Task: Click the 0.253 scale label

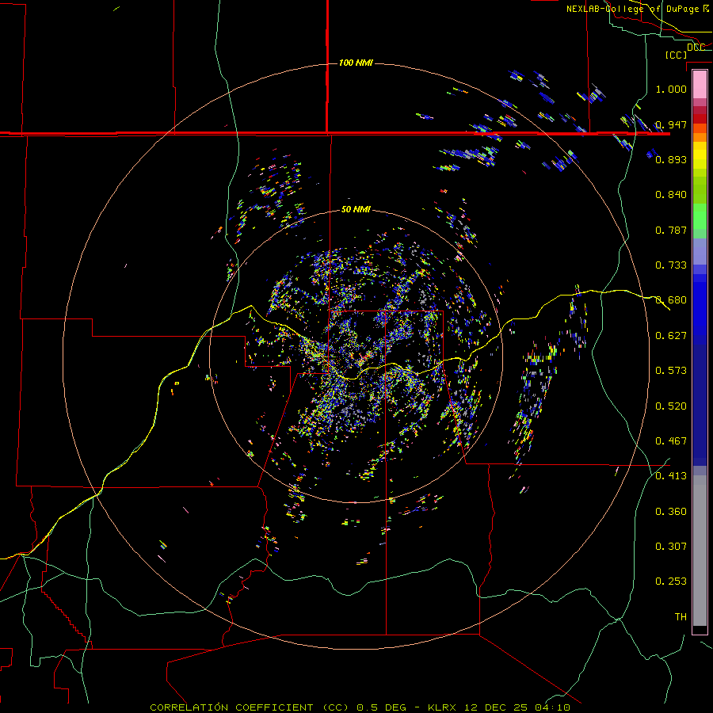Action: (671, 581)
